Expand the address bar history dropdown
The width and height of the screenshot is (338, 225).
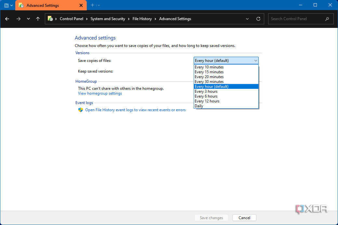pos(247,19)
